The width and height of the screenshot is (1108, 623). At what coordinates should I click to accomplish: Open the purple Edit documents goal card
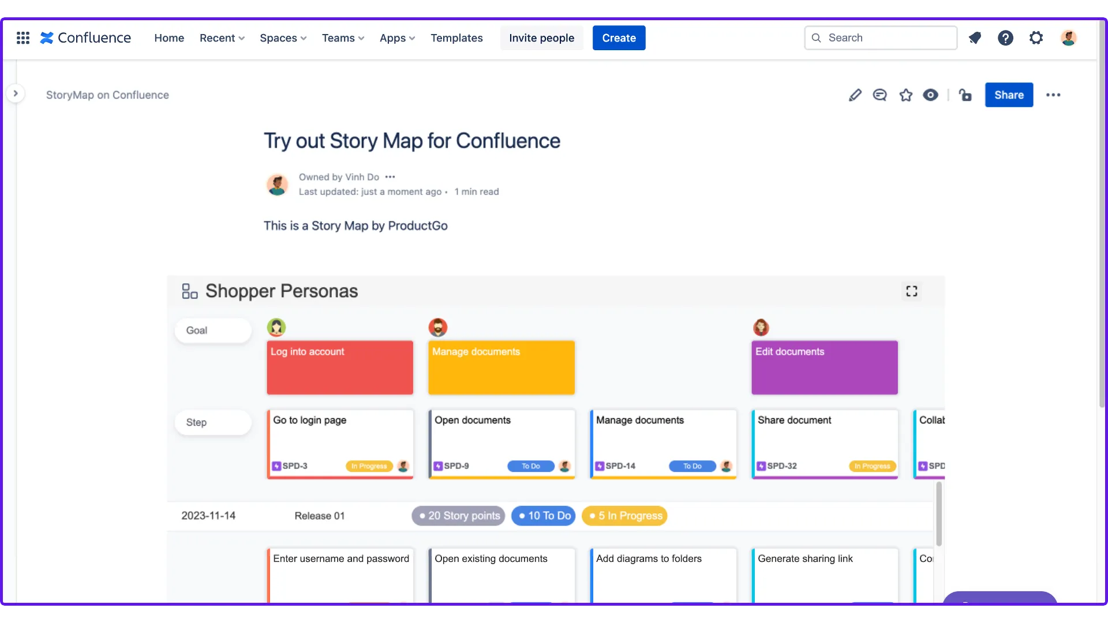[825, 367]
